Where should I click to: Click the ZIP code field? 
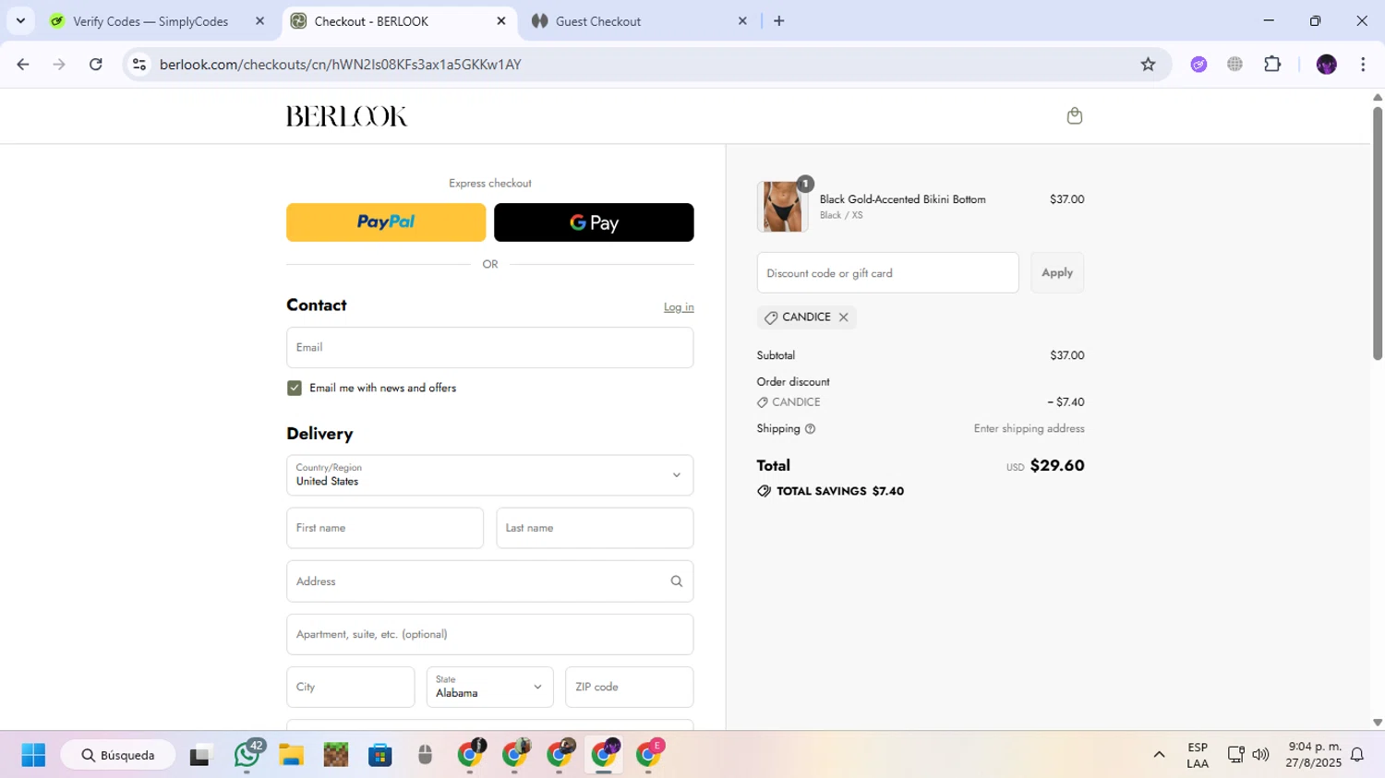coord(629,688)
